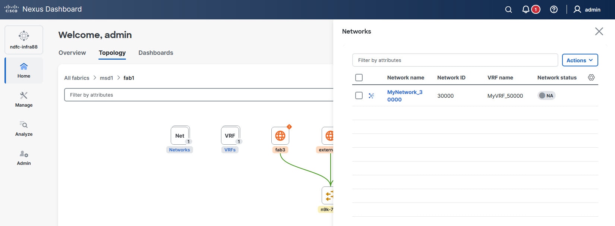This screenshot has height=226, width=615.
Task: Click the Networks label under Net node
Action: click(180, 150)
